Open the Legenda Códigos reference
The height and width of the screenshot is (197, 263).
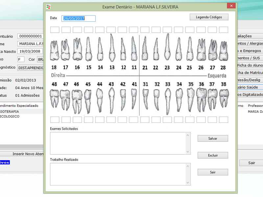[x=209, y=17]
